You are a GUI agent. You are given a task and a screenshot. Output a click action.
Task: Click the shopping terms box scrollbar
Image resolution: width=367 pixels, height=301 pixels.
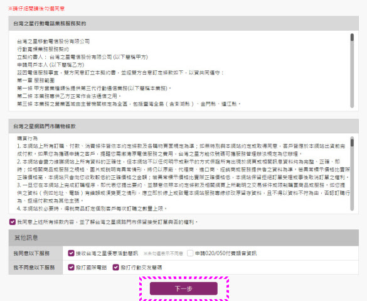click(352, 173)
